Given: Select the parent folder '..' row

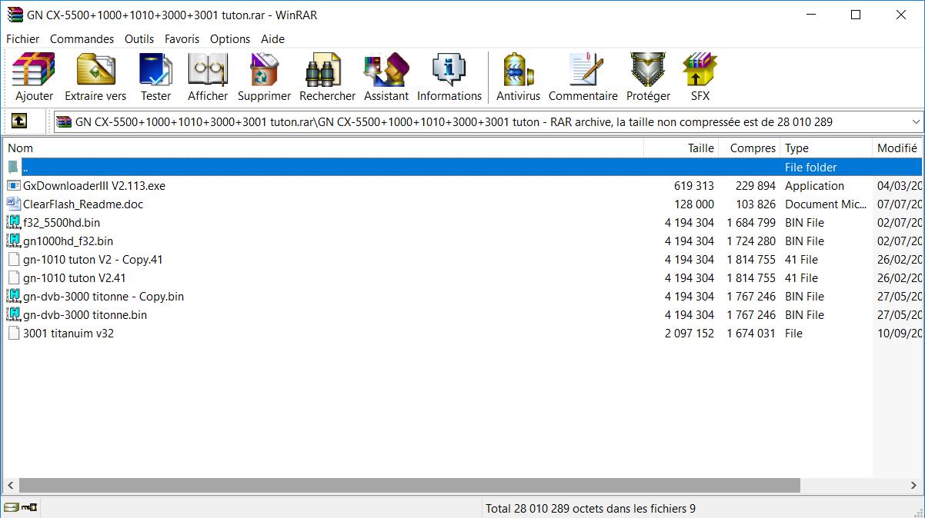Looking at the screenshot, I should point(462,167).
